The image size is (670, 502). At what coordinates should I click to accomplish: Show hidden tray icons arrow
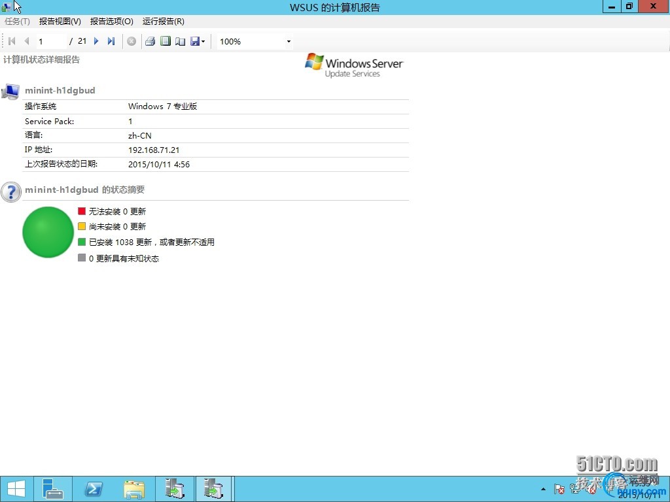(543, 489)
